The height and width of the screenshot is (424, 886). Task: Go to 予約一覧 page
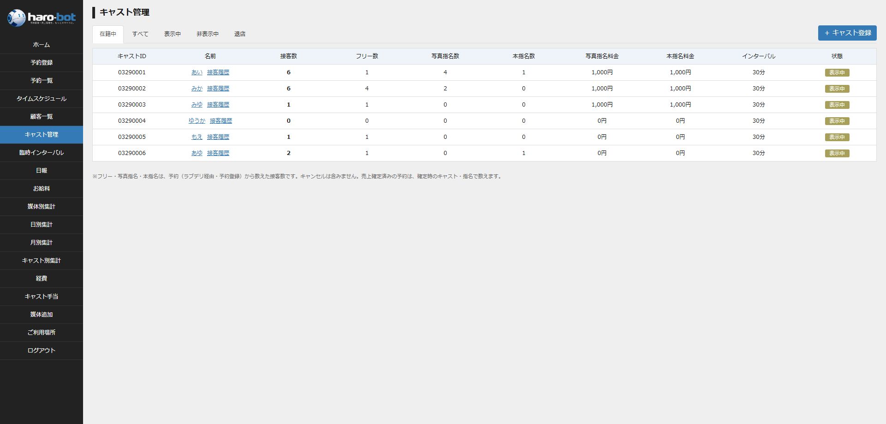pyautogui.click(x=42, y=81)
